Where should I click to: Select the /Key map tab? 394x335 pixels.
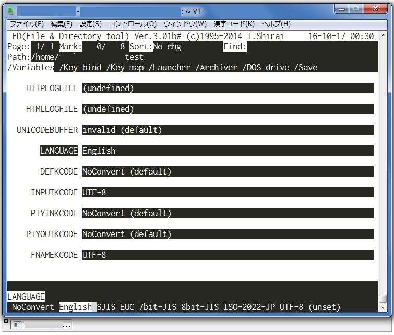click(x=125, y=68)
